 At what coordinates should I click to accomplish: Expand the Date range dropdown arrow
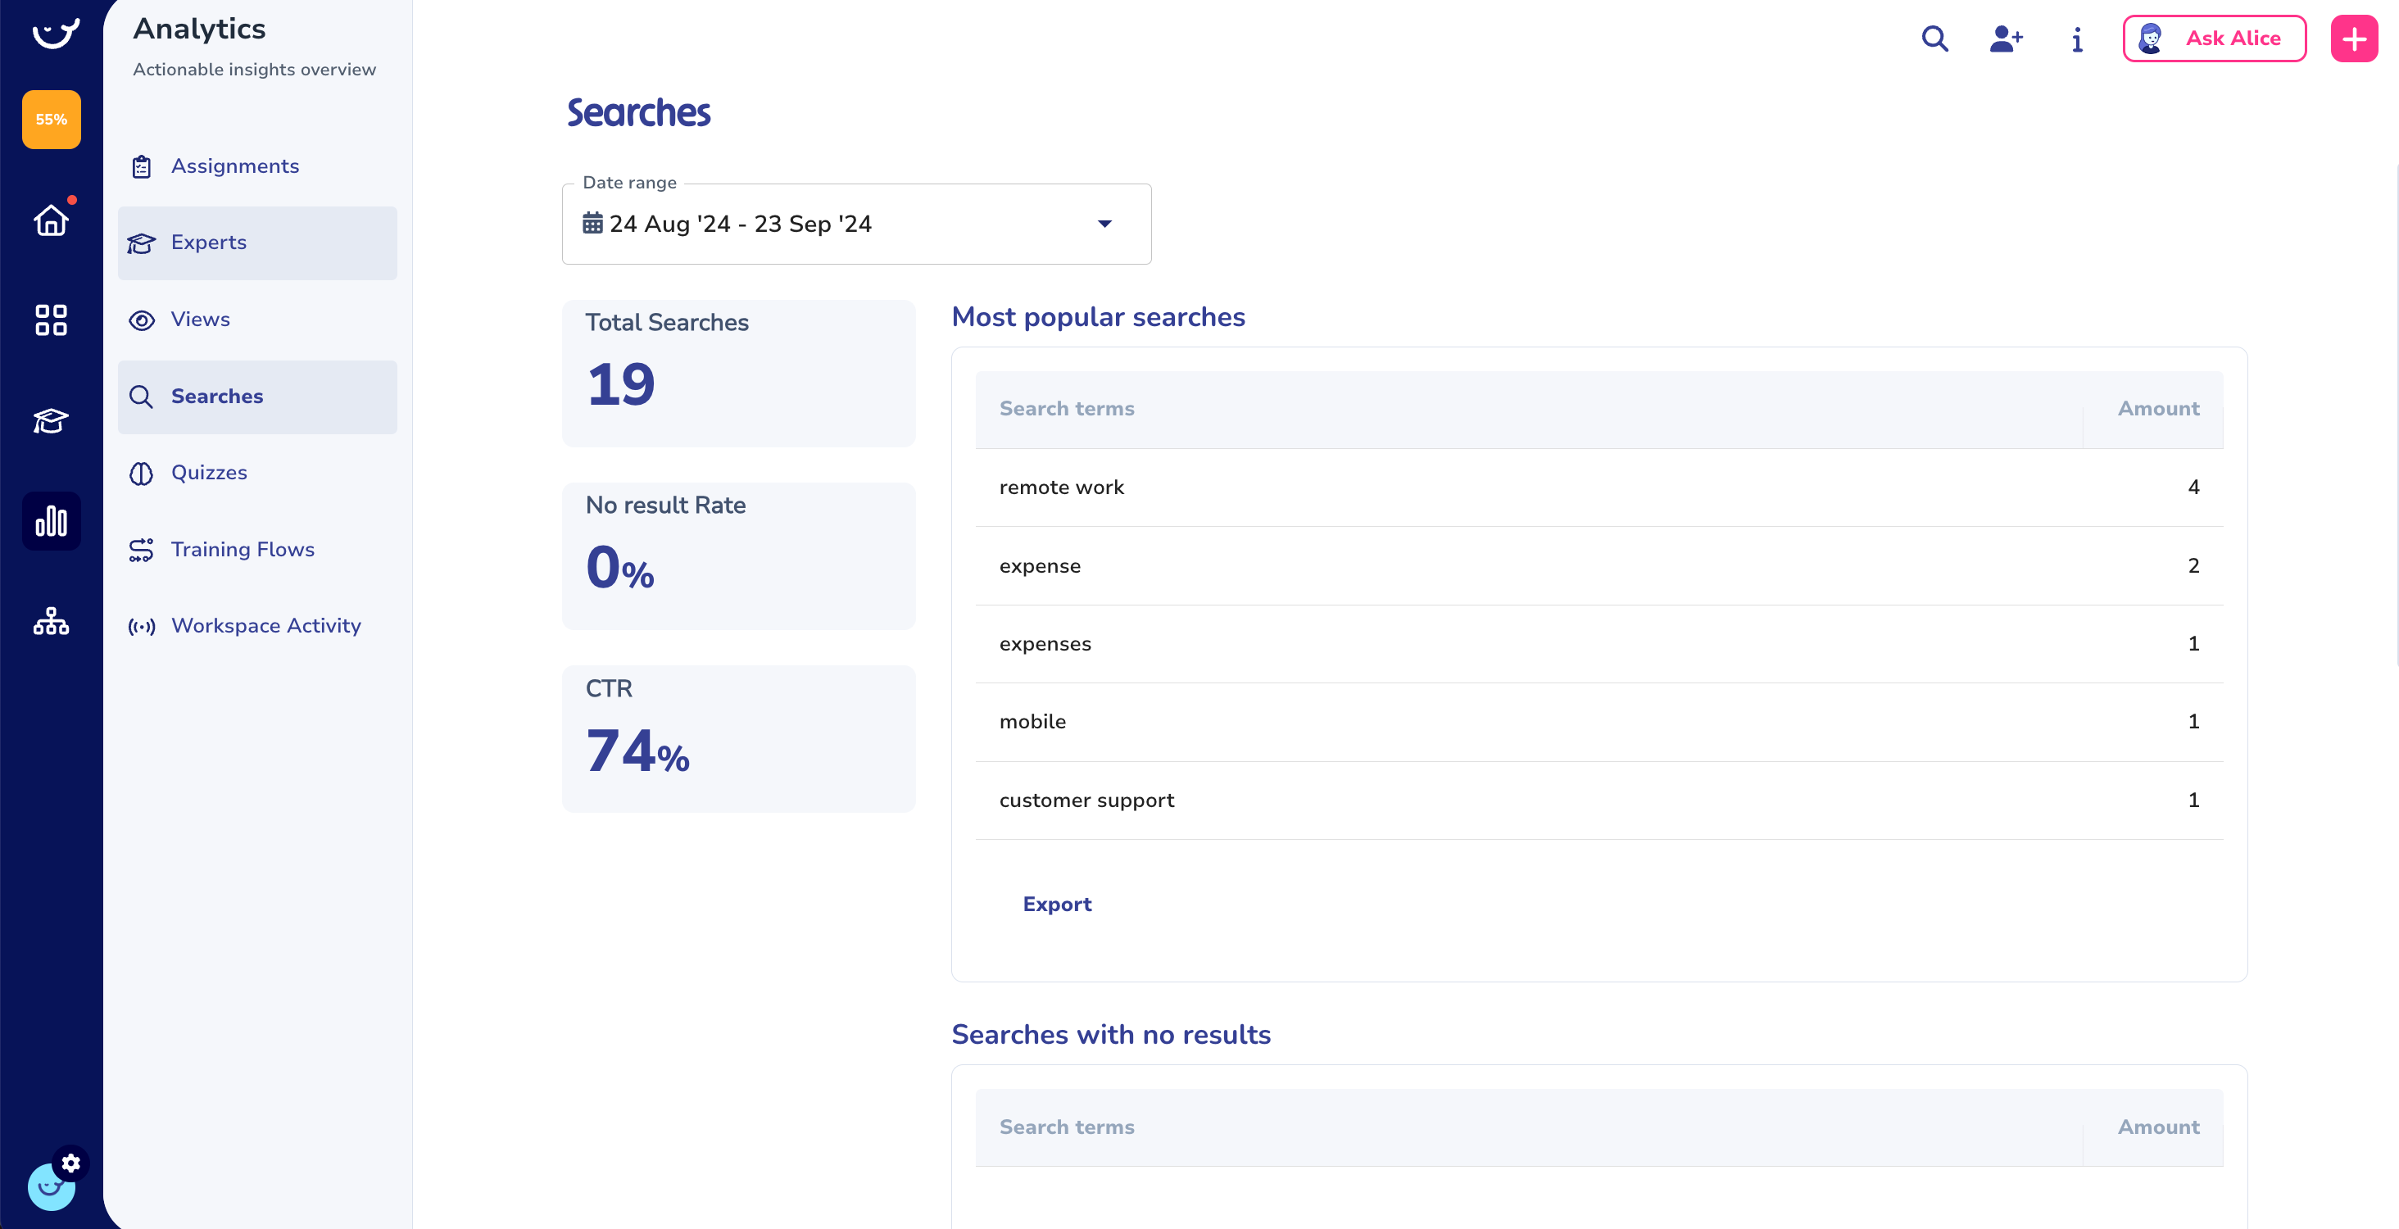coord(1104,224)
